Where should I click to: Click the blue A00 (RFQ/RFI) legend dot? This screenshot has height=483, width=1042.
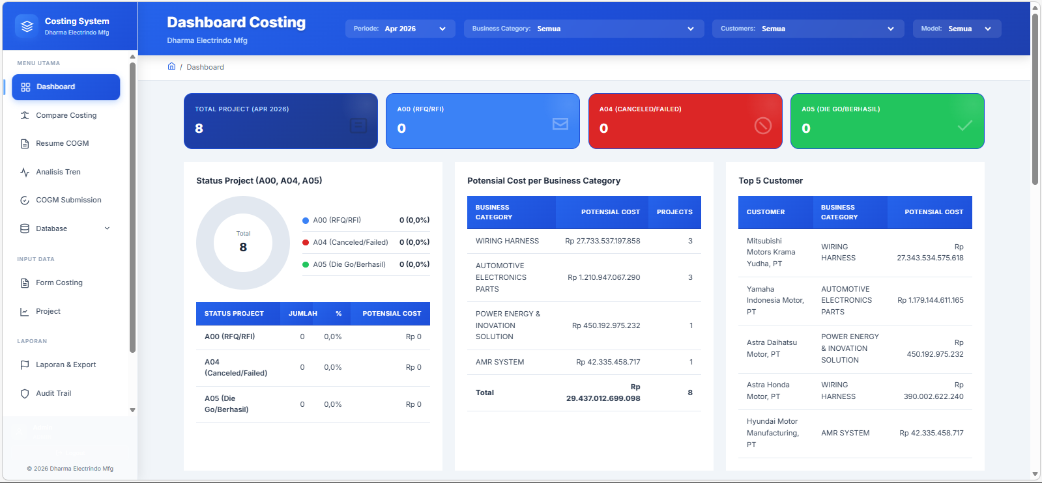(306, 221)
